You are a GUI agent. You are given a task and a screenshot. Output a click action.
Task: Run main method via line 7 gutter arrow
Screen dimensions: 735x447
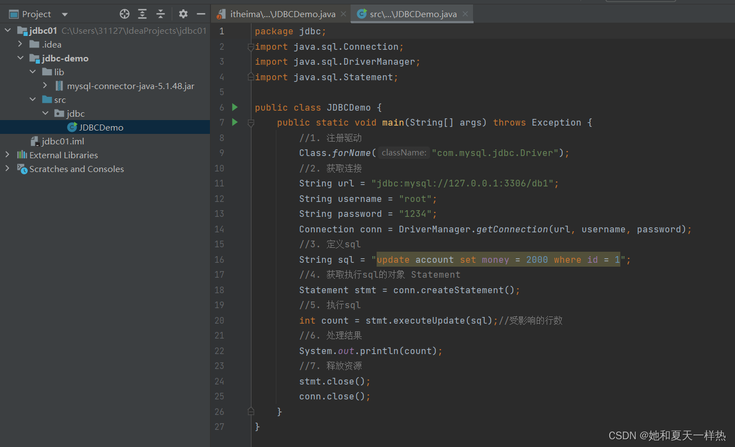[235, 122]
